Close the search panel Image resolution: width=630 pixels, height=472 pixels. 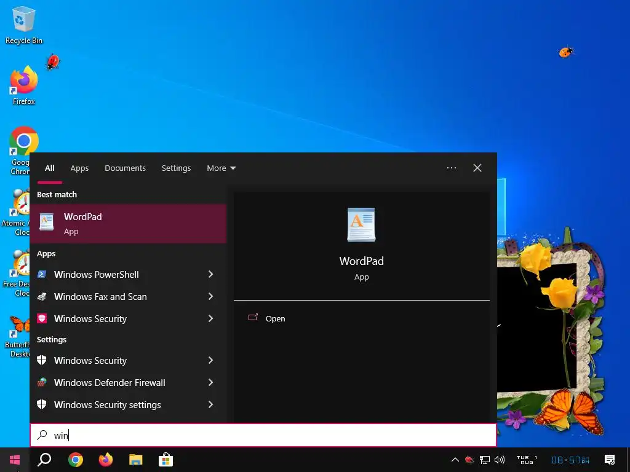point(477,168)
